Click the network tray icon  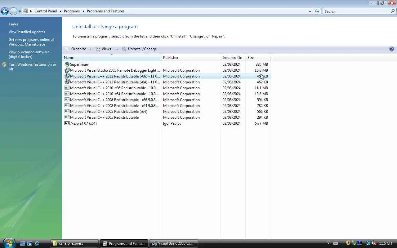368,243
